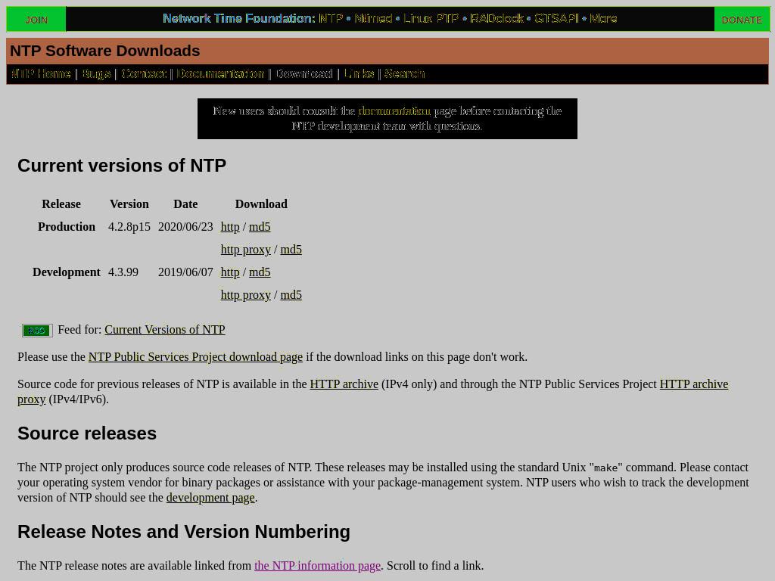Download Development release via http proxy
The height and width of the screenshot is (581, 775).
[246, 295]
